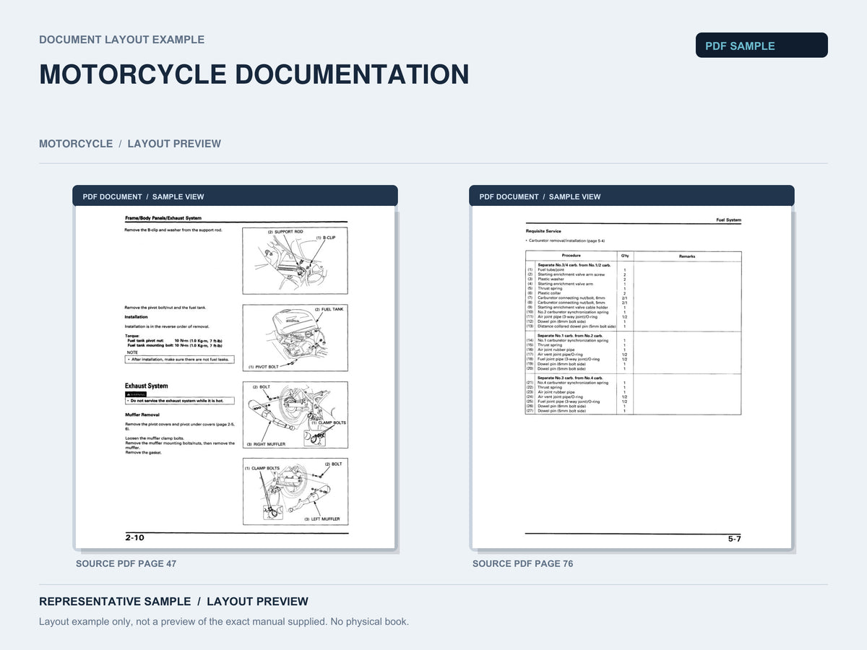The height and width of the screenshot is (650, 867).
Task: Click the REPRESENTATIVE SAMPLE / LAYOUT PREVIEW footer heading
Action: [x=173, y=602]
